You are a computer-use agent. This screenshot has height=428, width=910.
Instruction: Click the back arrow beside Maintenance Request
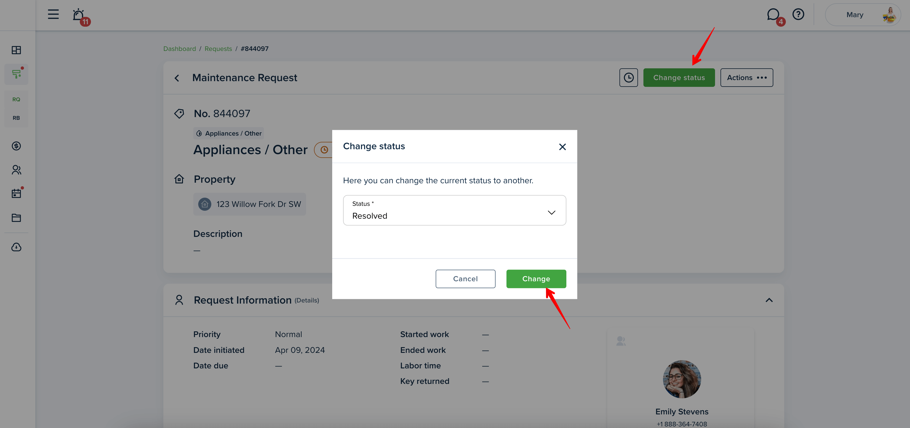pyautogui.click(x=177, y=78)
